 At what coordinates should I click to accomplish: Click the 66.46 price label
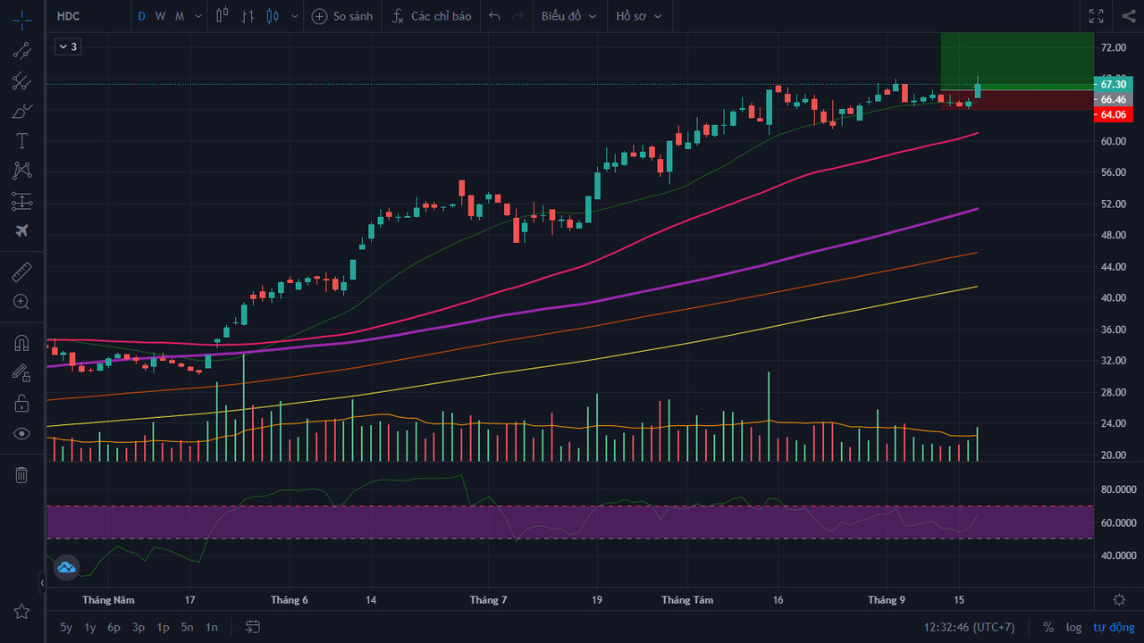[1113, 99]
